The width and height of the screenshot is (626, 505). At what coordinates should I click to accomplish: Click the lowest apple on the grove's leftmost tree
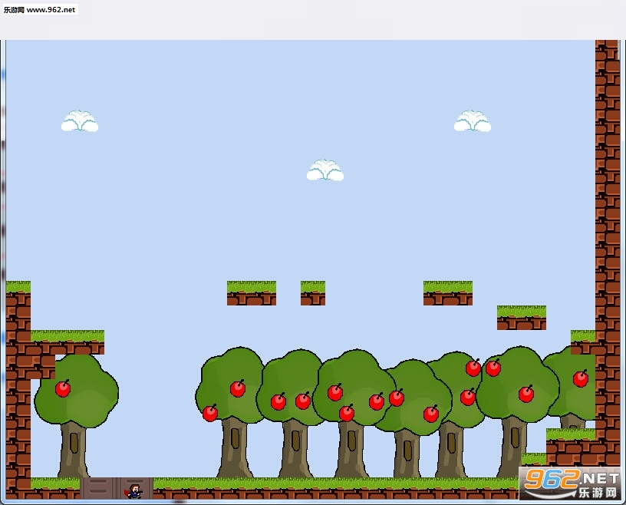click(x=210, y=413)
